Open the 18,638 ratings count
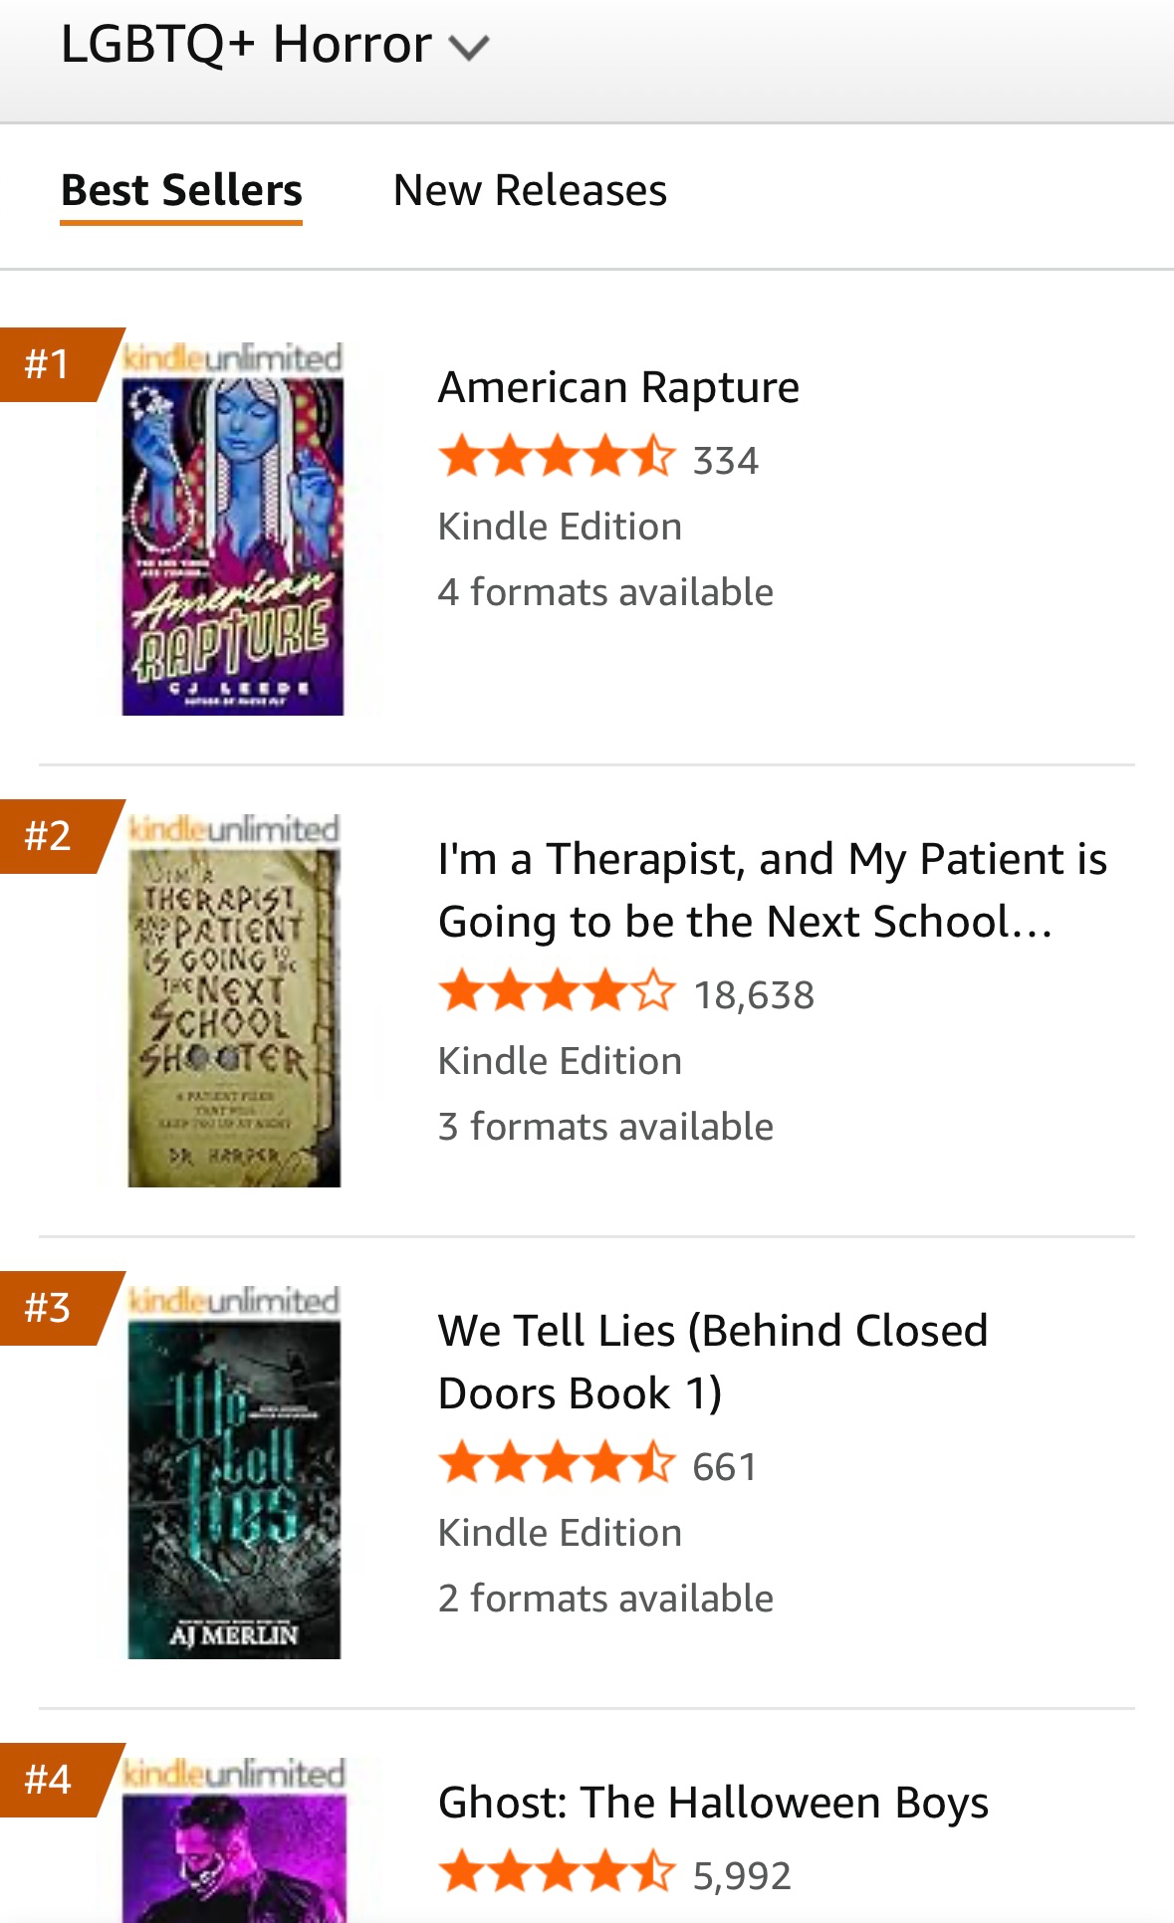The height and width of the screenshot is (1923, 1174). pos(754,995)
